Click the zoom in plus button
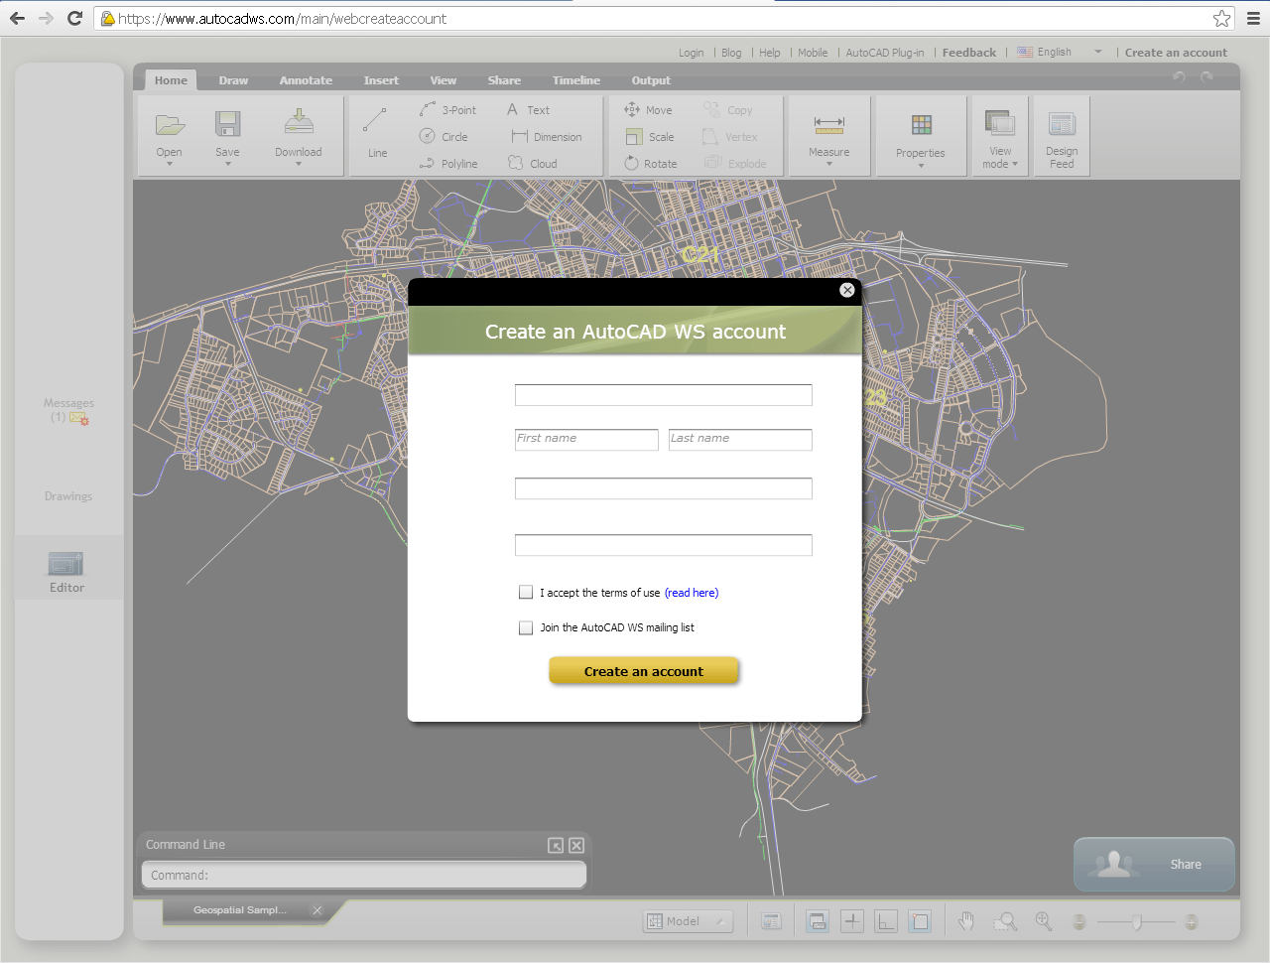The width and height of the screenshot is (1270, 963). coord(1192,922)
